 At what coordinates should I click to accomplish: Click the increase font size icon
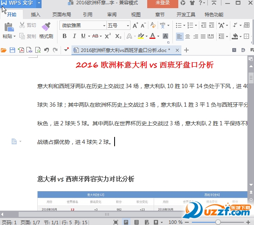tap(135, 26)
